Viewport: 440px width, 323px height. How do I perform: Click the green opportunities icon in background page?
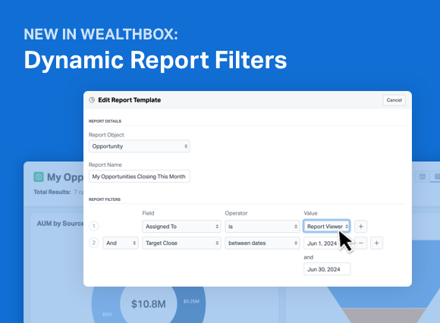click(39, 177)
